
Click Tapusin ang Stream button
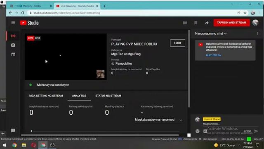click(231, 23)
